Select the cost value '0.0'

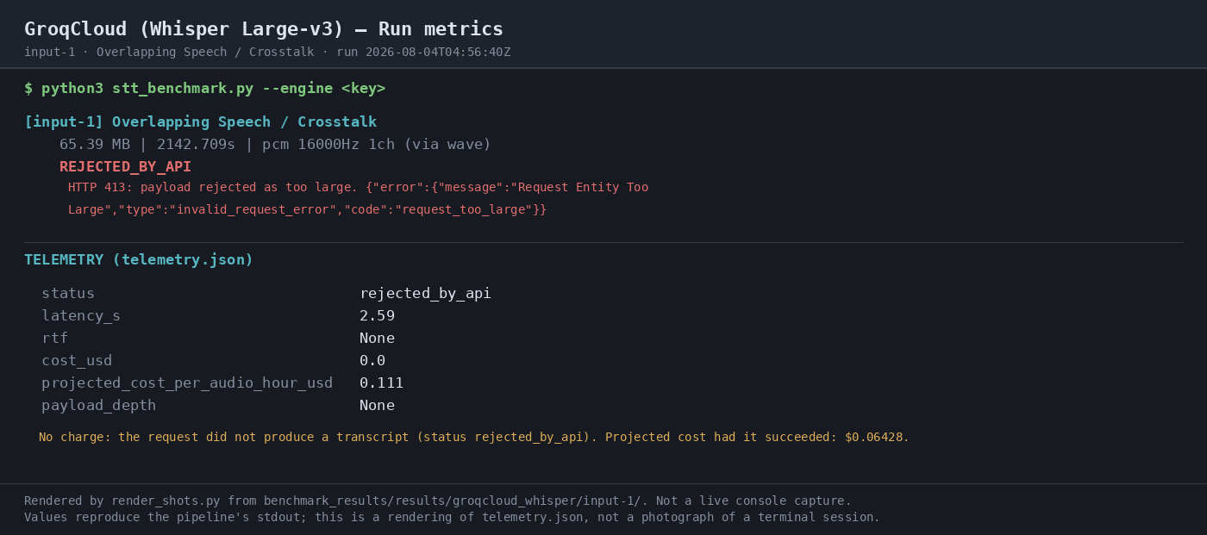click(372, 361)
